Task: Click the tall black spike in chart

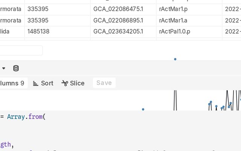Action: point(175,100)
